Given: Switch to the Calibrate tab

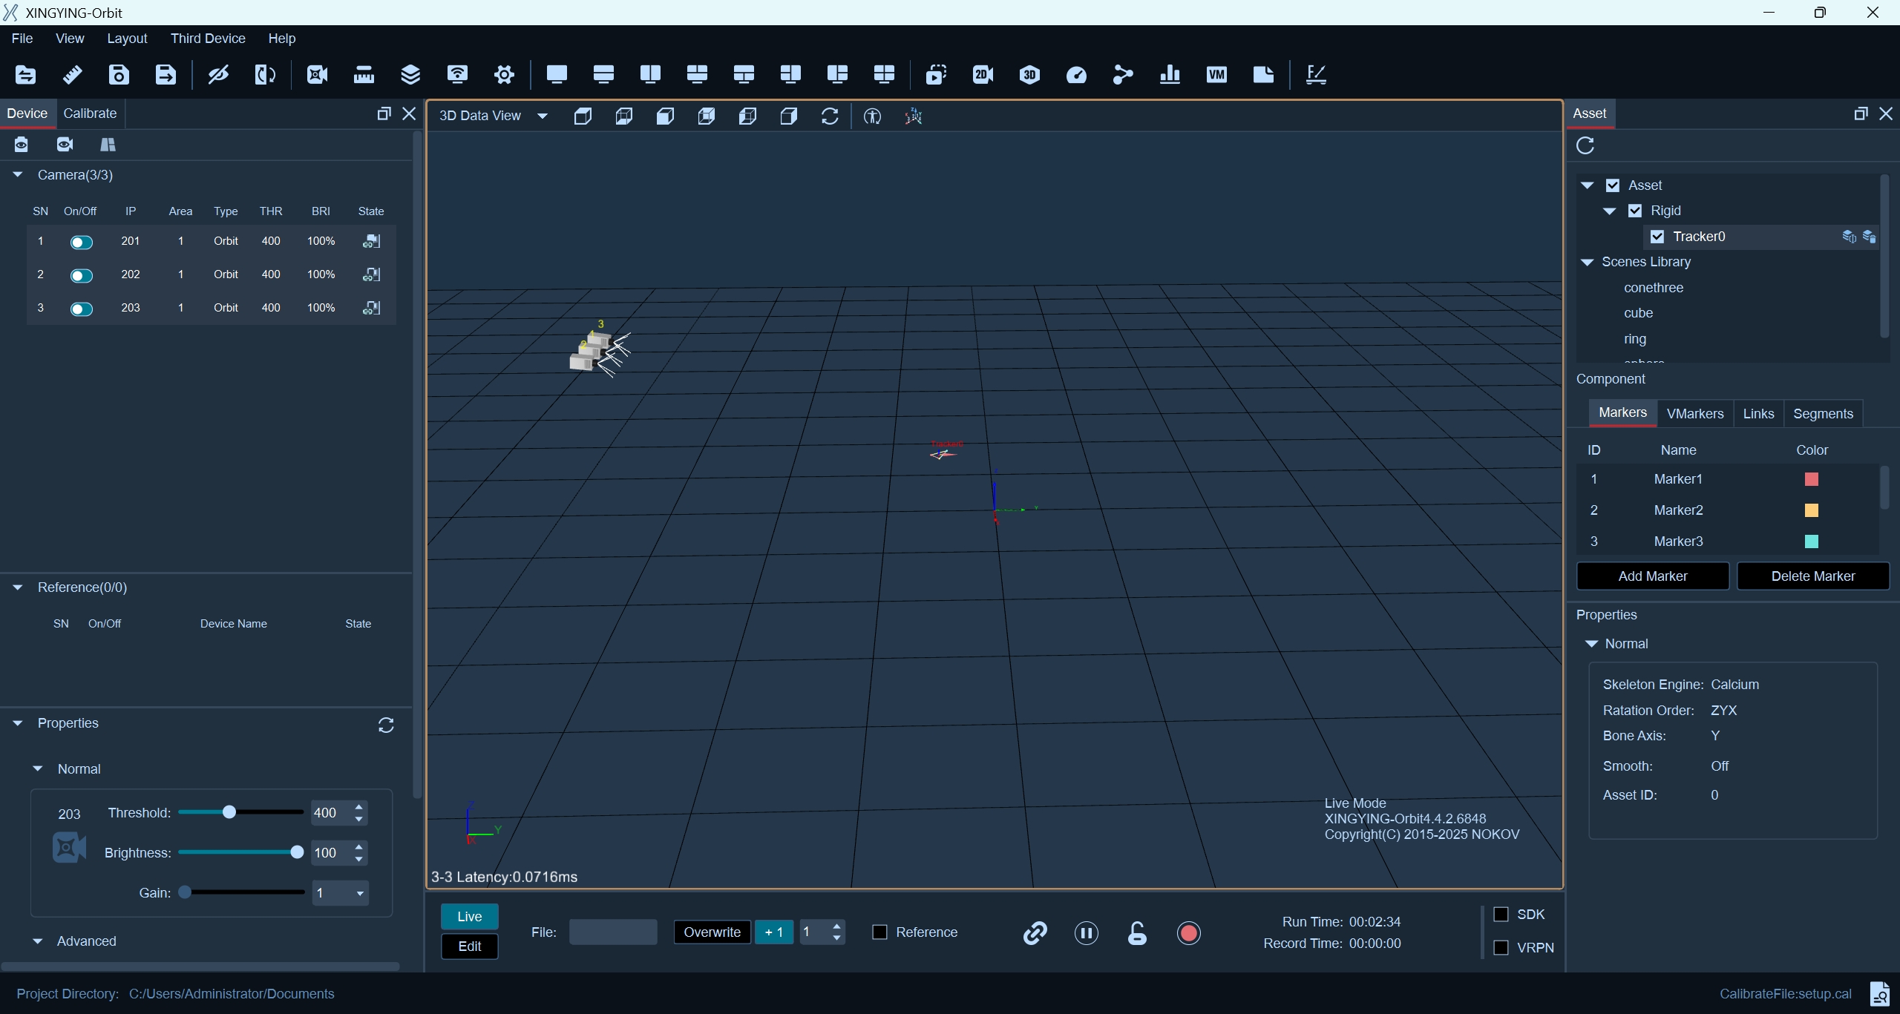Looking at the screenshot, I should 90,113.
